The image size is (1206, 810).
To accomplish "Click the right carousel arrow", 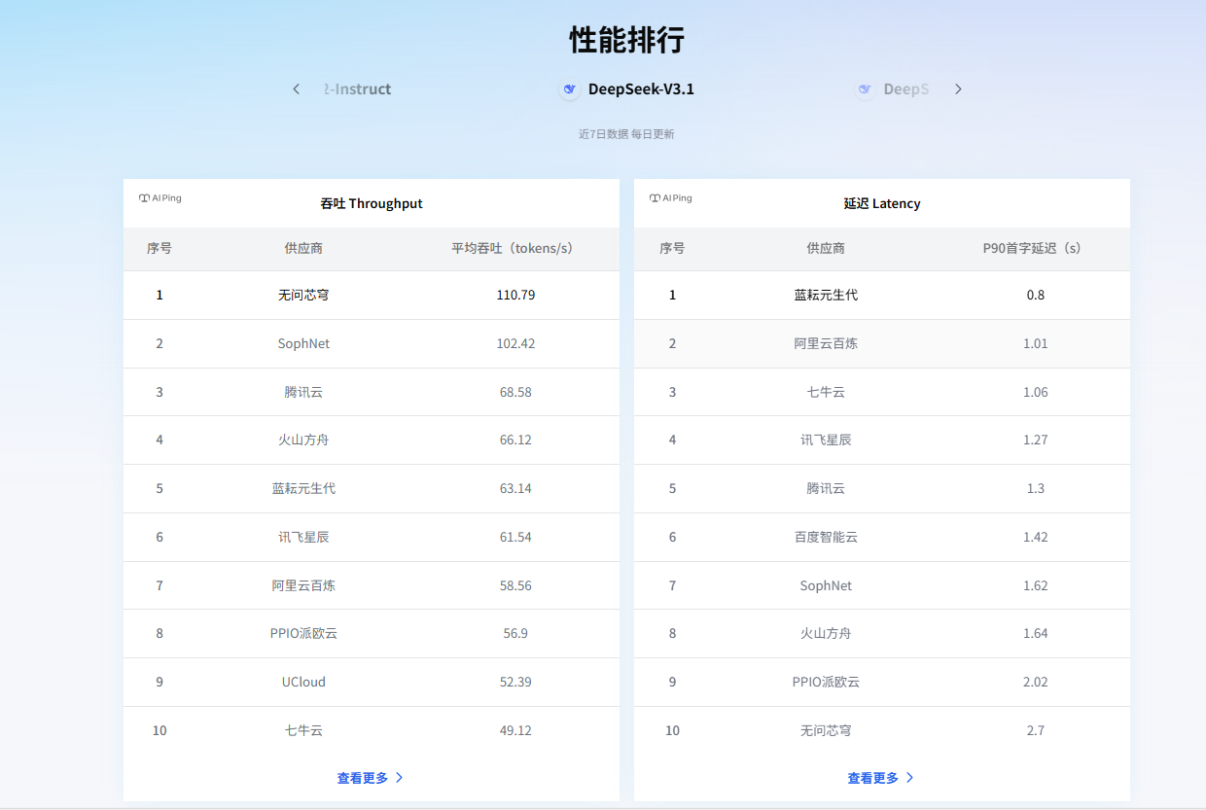I will point(958,89).
